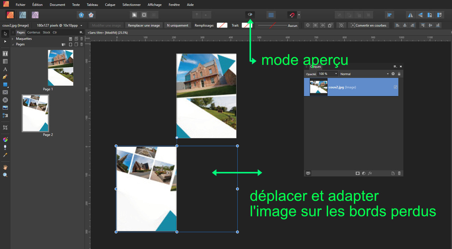Delete page via Pages row trash icon

(82, 44)
